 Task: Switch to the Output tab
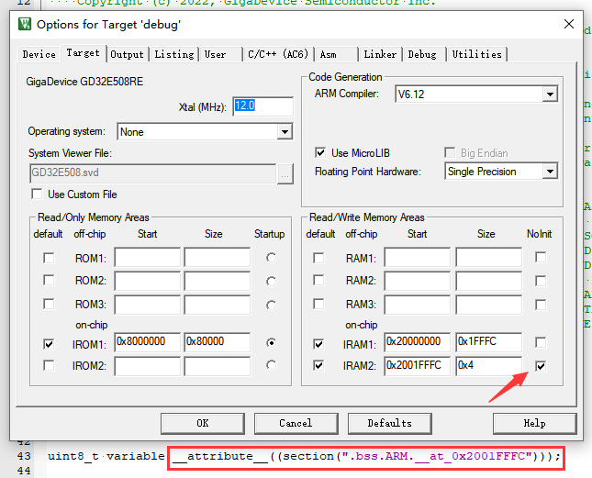pos(128,55)
